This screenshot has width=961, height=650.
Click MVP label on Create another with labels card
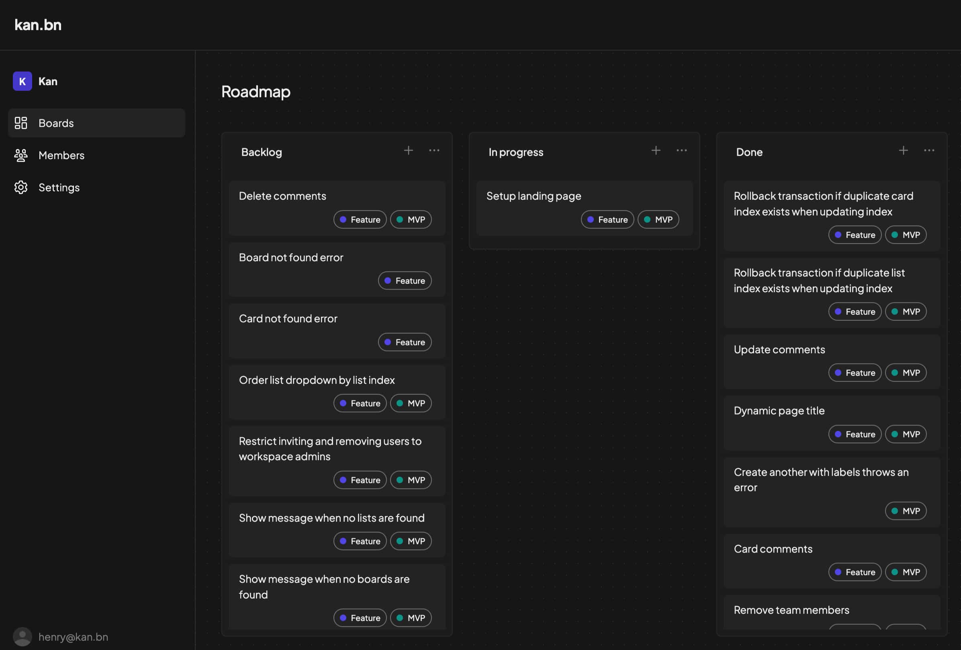905,511
